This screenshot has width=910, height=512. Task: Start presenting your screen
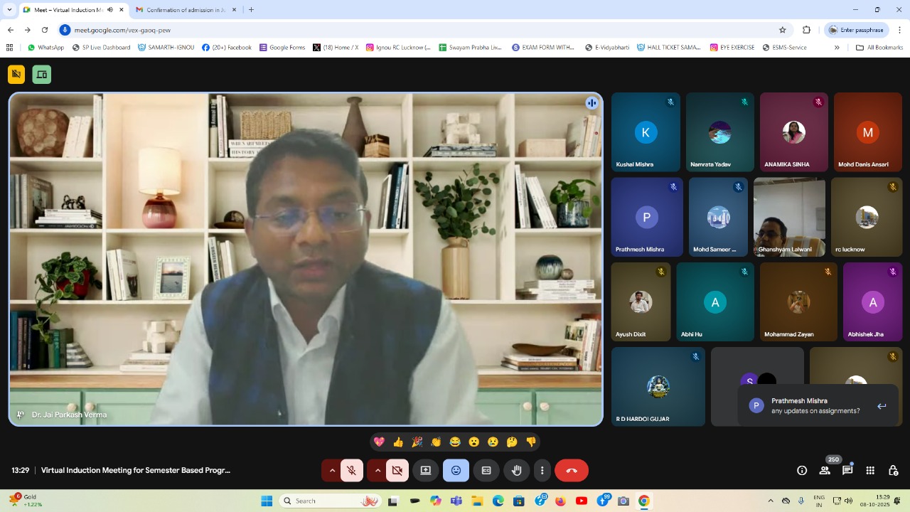click(x=425, y=471)
